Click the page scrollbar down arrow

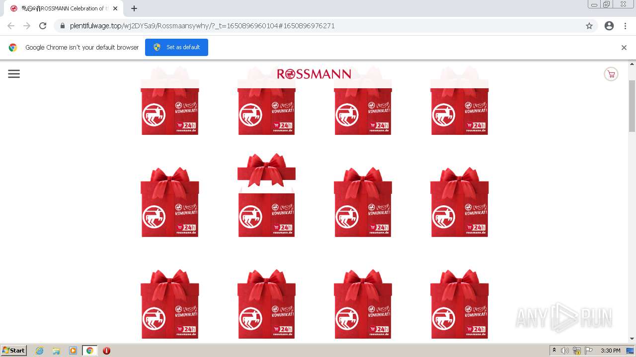tap(632, 339)
